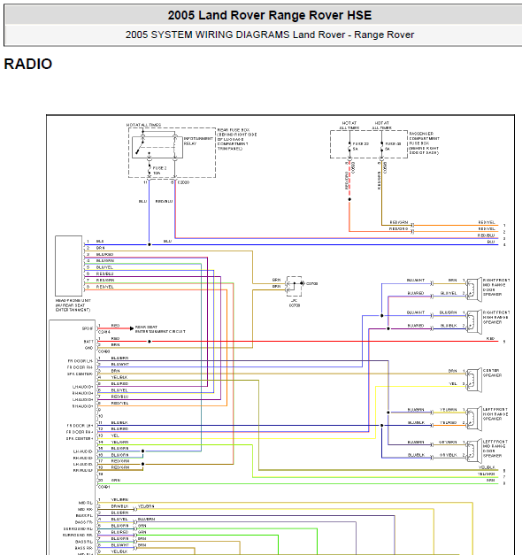Click the Center Speaker connector symbol
The width and height of the screenshot is (522, 555).
point(474,380)
